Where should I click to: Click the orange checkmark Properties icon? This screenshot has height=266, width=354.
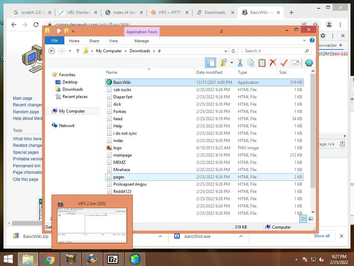(284, 63)
